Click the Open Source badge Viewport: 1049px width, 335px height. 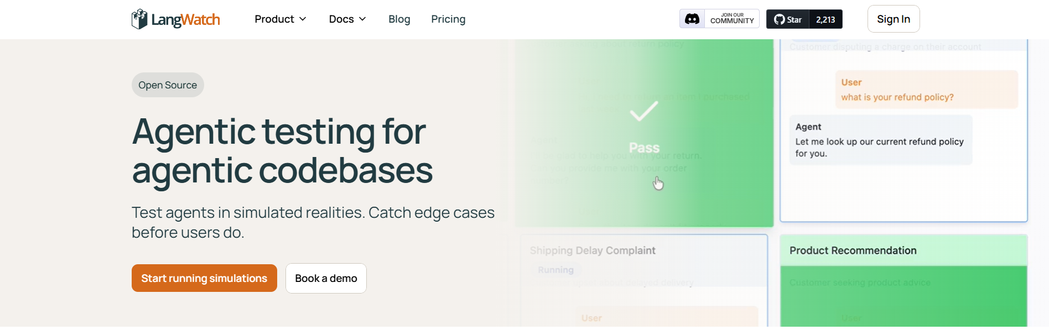point(168,85)
